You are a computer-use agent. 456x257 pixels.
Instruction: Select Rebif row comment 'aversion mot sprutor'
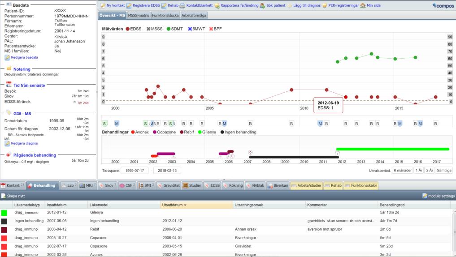(x=325, y=229)
